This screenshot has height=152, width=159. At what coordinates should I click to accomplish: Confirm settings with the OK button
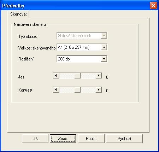pos(35,139)
